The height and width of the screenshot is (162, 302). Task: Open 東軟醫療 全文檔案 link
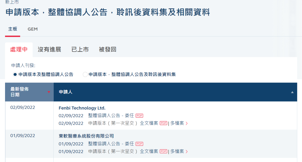(x=149, y=151)
